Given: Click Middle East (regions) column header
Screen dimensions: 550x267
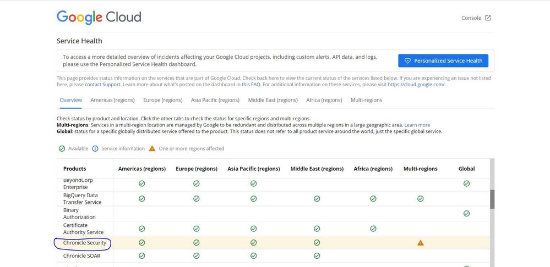Looking at the screenshot, I should [317, 169].
